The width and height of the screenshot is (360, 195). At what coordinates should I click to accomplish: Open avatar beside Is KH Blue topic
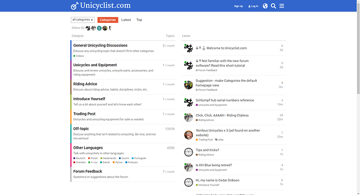188,167
